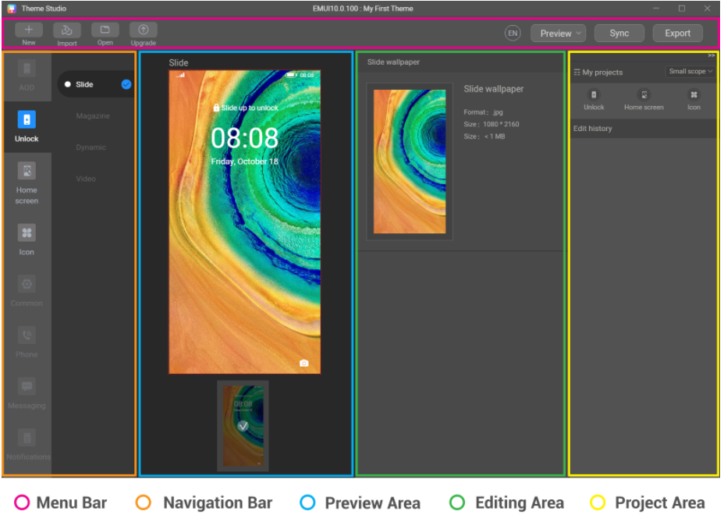
Task: Open the Small scope dropdown
Action: (x=690, y=71)
